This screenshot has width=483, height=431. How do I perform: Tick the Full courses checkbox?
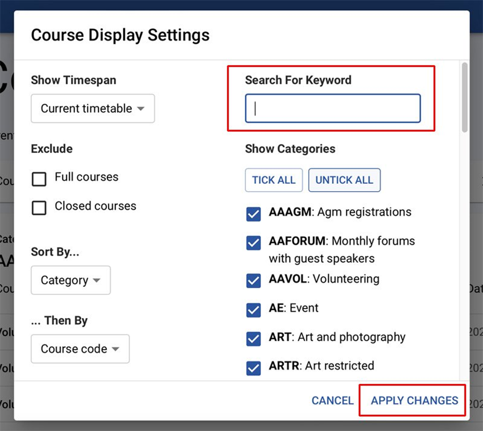(39, 179)
